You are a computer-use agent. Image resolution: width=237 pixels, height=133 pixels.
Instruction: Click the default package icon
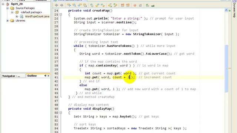17,12
